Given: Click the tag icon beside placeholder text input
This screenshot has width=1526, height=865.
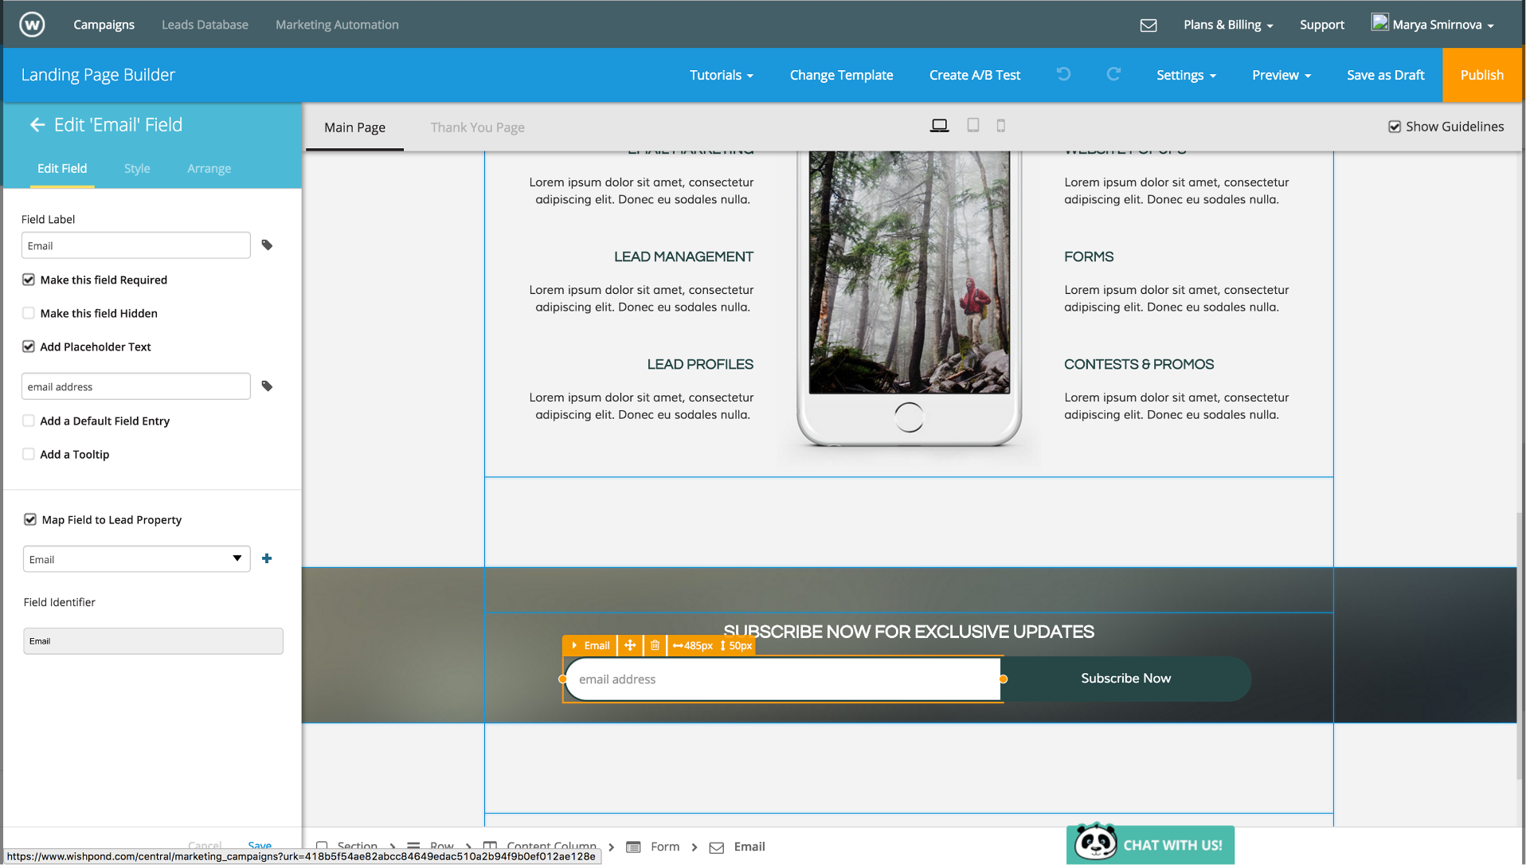Looking at the screenshot, I should 268,386.
